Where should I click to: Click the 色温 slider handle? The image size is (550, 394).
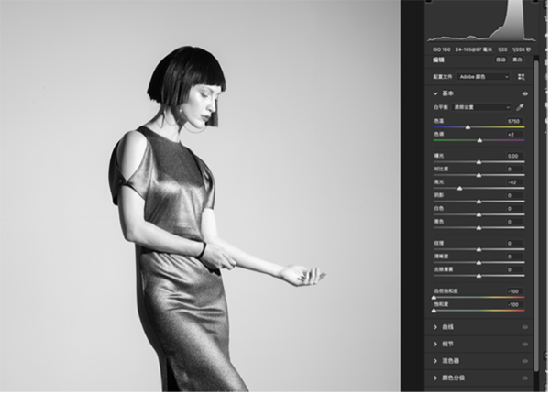coord(467,127)
